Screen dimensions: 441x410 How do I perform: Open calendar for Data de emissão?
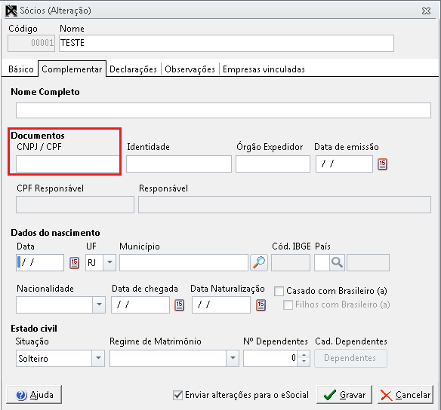point(382,164)
